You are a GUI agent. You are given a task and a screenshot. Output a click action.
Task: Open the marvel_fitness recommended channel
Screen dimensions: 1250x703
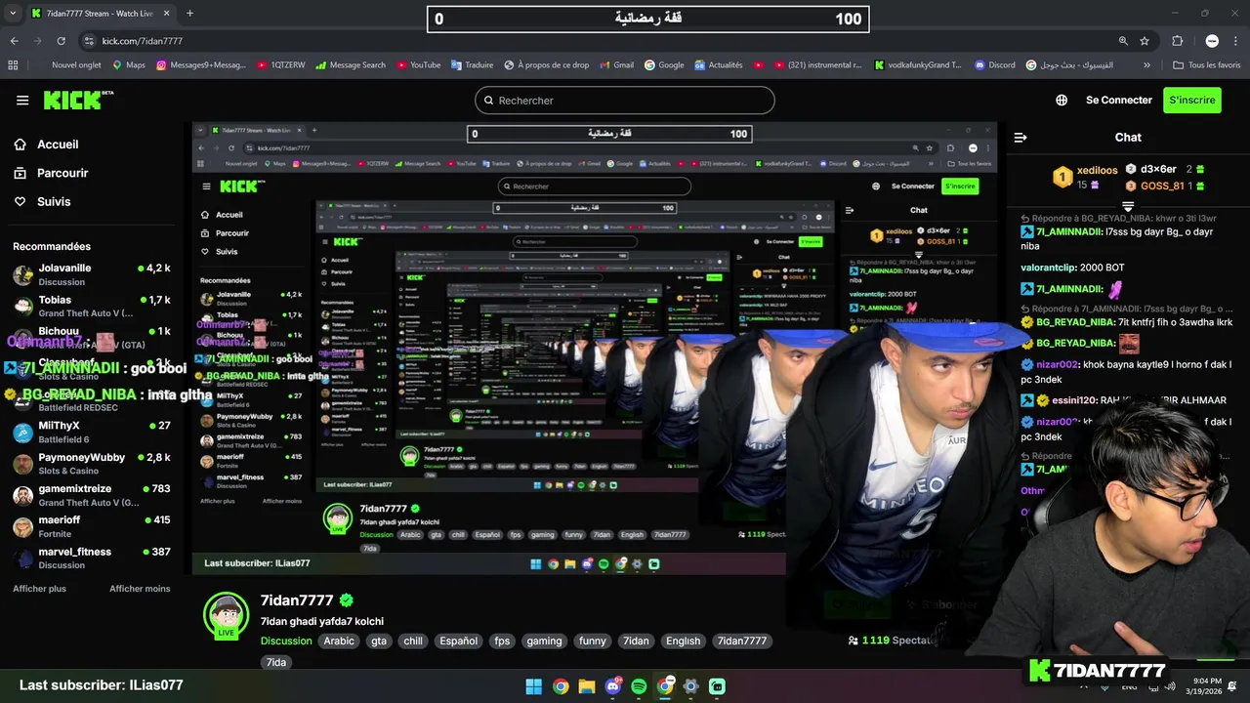pos(92,558)
